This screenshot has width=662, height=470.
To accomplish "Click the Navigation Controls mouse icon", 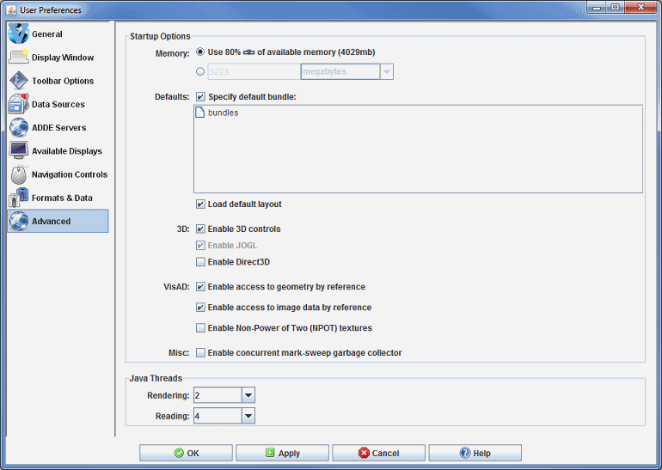I will point(19,174).
